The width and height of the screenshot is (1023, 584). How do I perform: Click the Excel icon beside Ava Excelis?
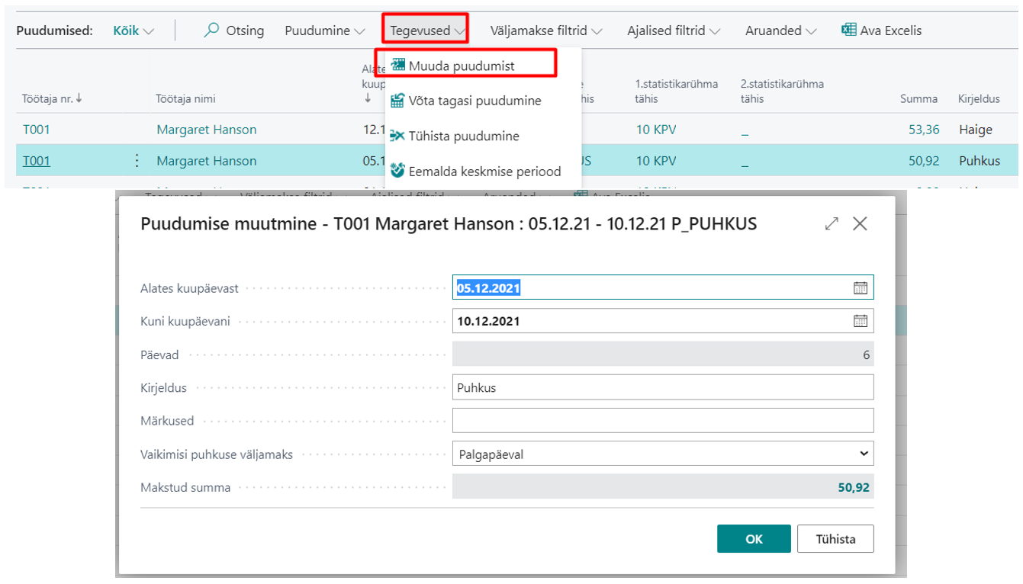(848, 30)
